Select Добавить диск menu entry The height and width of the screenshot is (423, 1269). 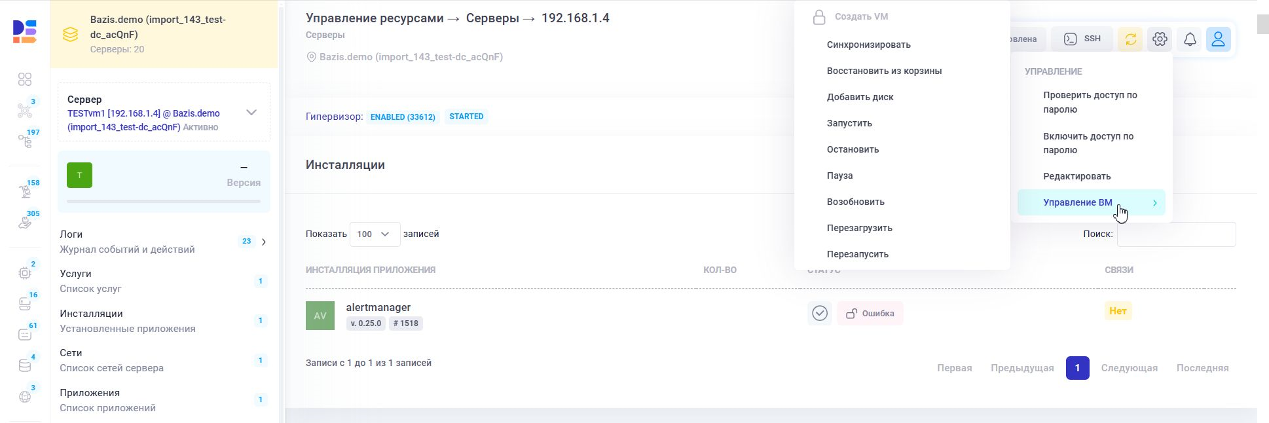[x=860, y=97]
